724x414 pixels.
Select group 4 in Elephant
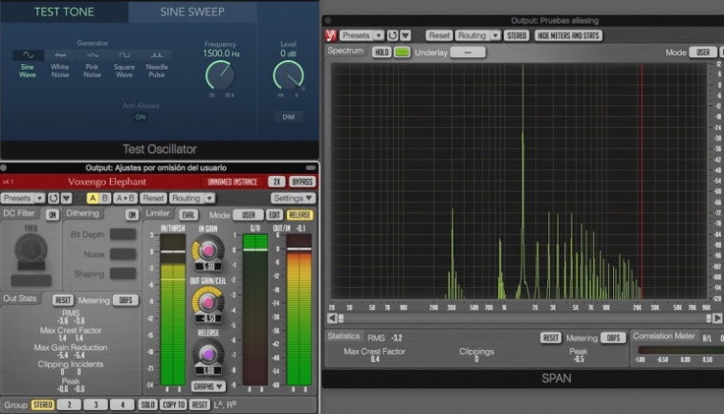[x=122, y=404]
